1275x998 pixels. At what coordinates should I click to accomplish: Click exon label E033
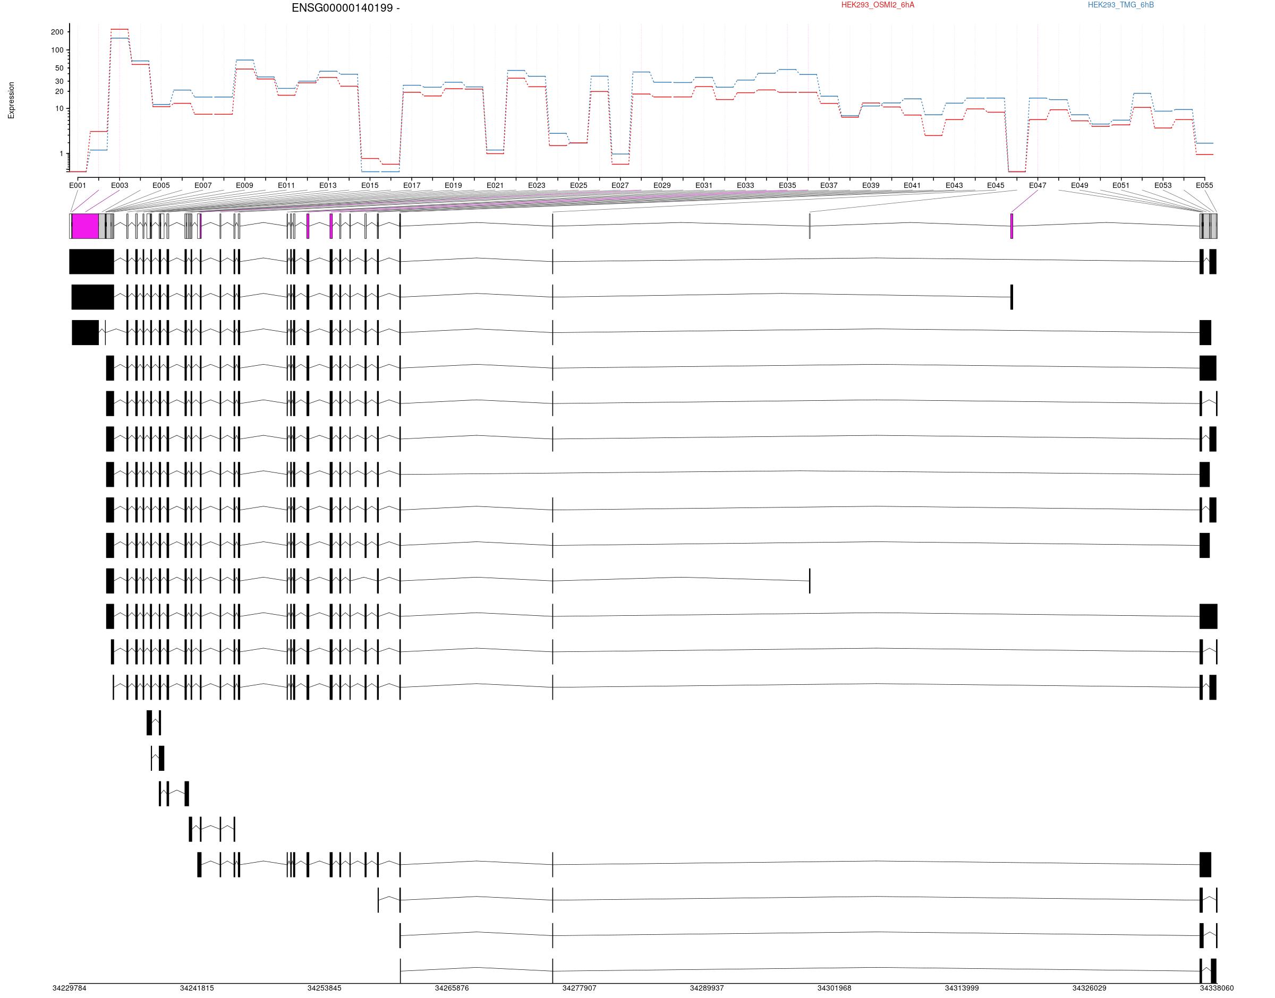[x=745, y=185]
